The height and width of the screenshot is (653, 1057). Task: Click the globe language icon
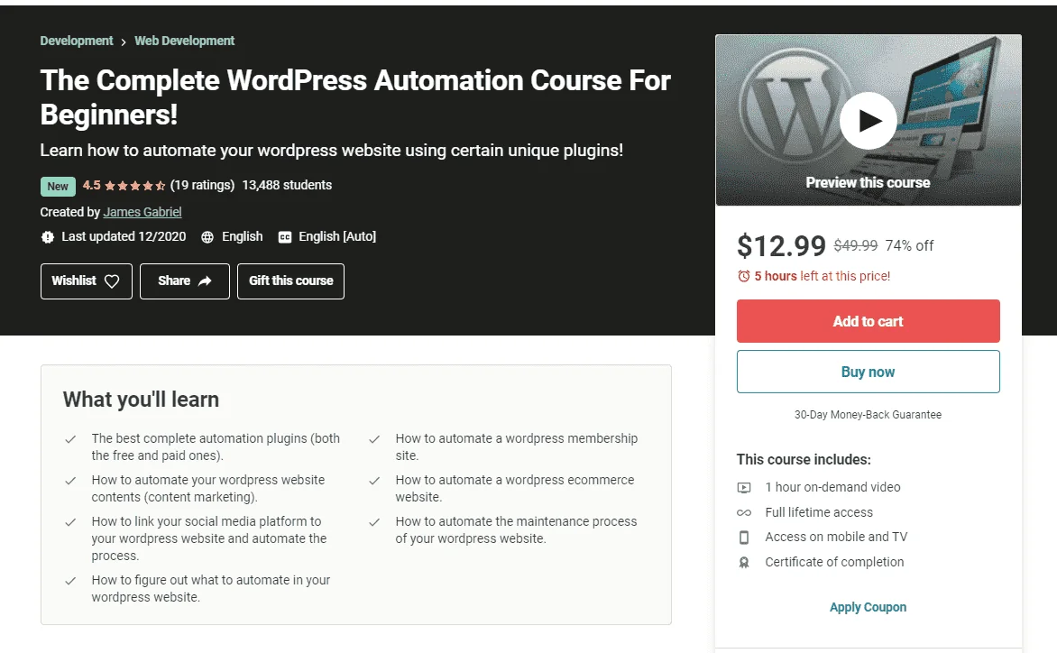click(x=207, y=237)
